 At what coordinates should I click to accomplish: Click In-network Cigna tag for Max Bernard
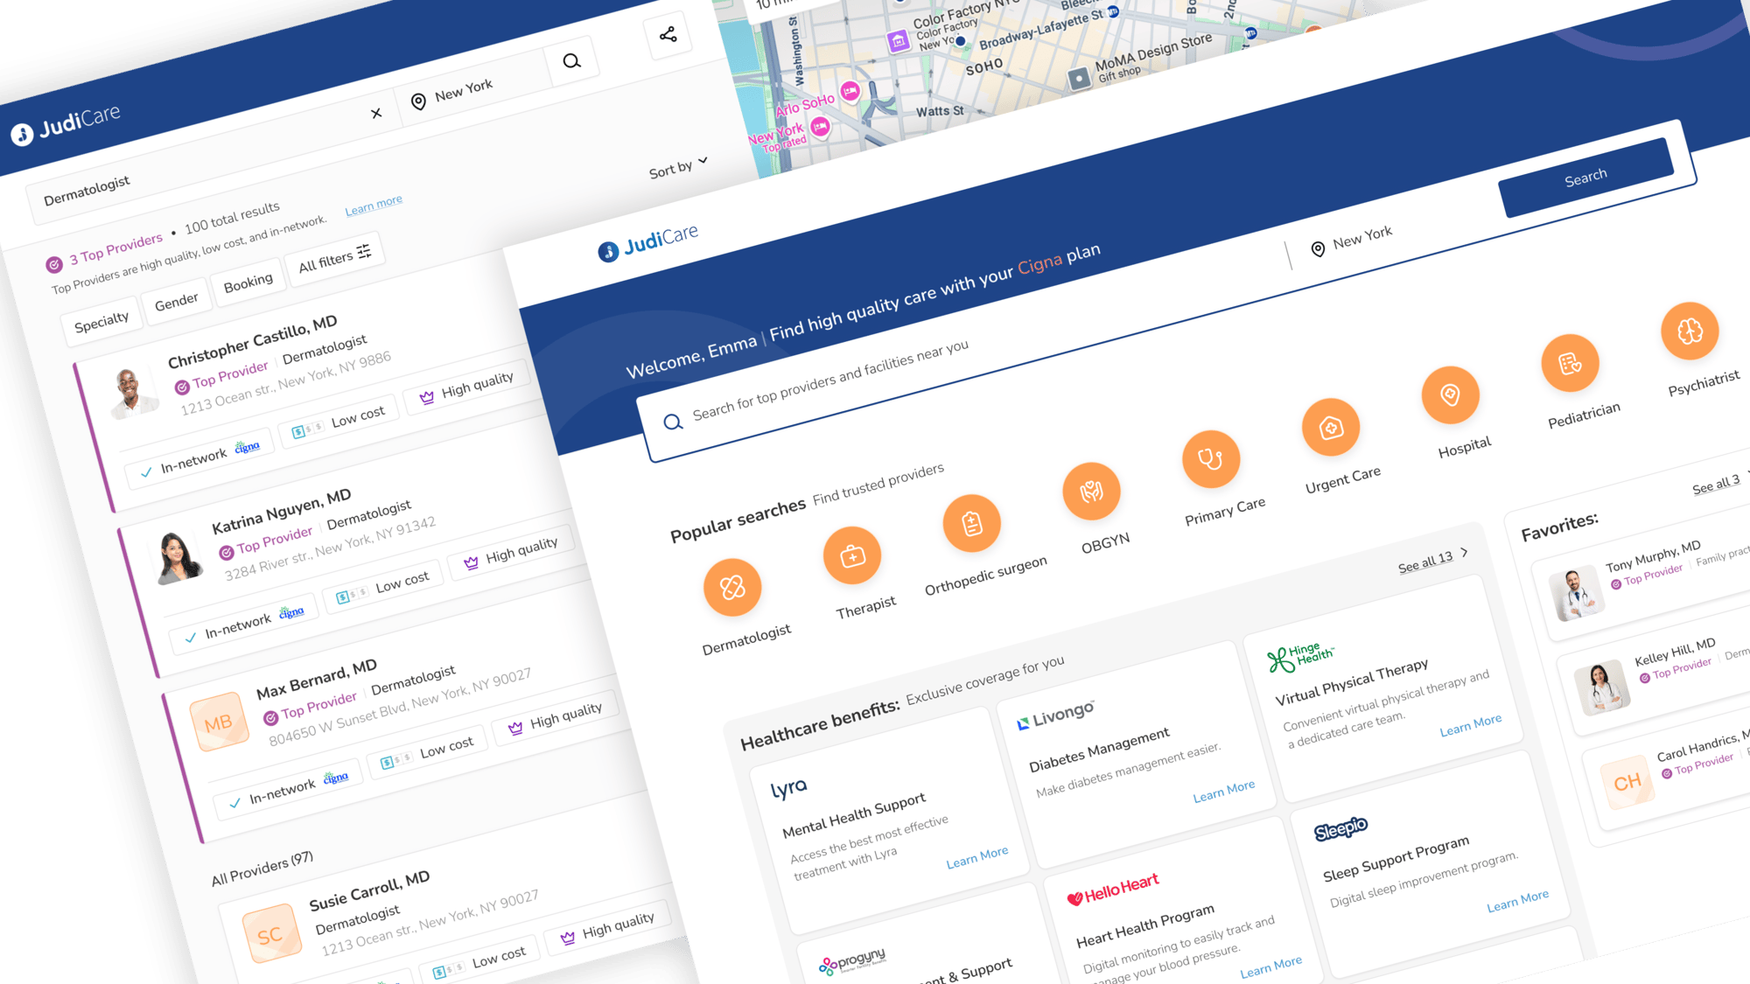pyautogui.click(x=288, y=789)
